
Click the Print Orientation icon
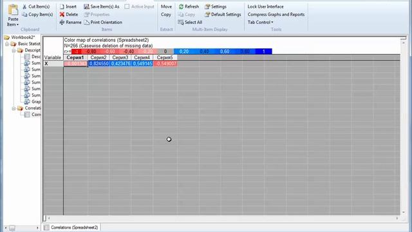click(x=86, y=23)
